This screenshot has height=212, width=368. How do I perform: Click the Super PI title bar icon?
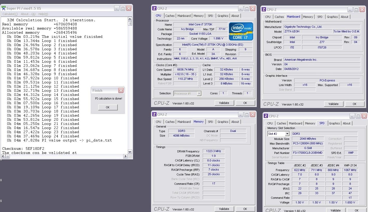[4, 8]
